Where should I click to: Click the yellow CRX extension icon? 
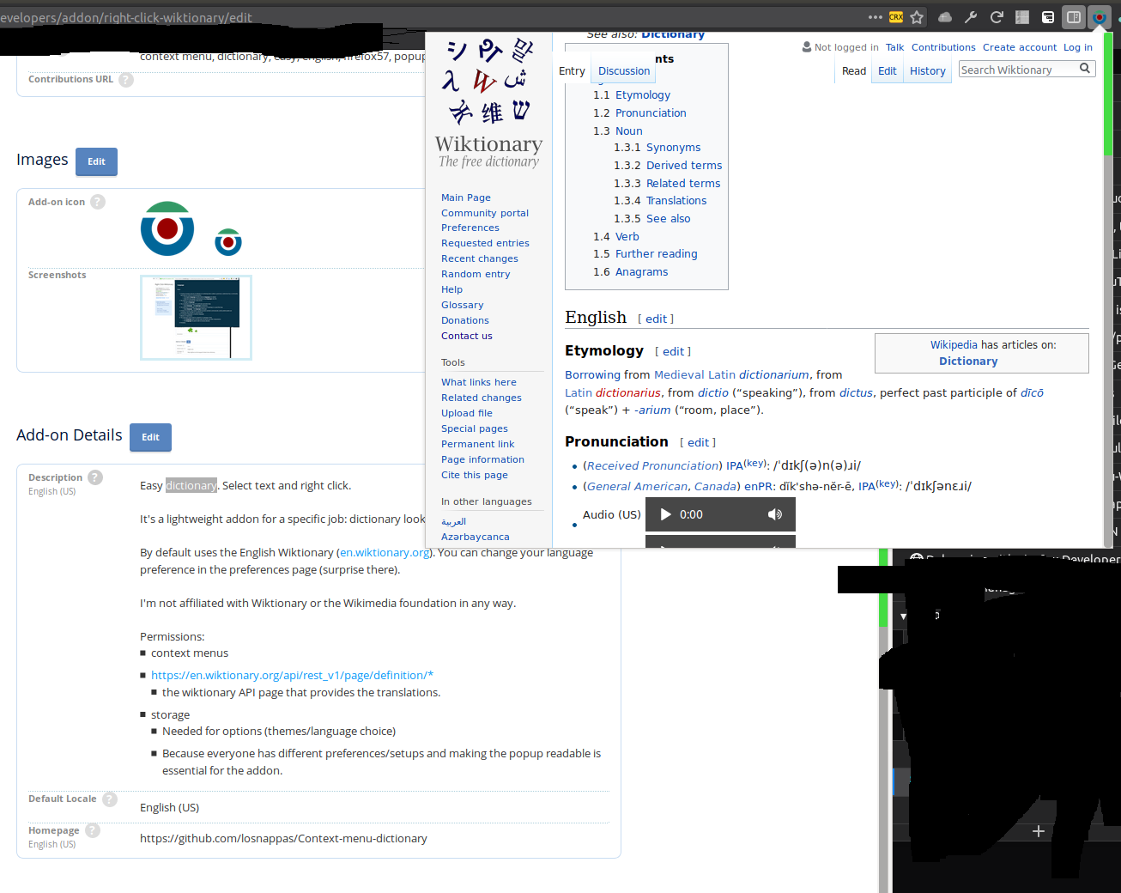896,17
